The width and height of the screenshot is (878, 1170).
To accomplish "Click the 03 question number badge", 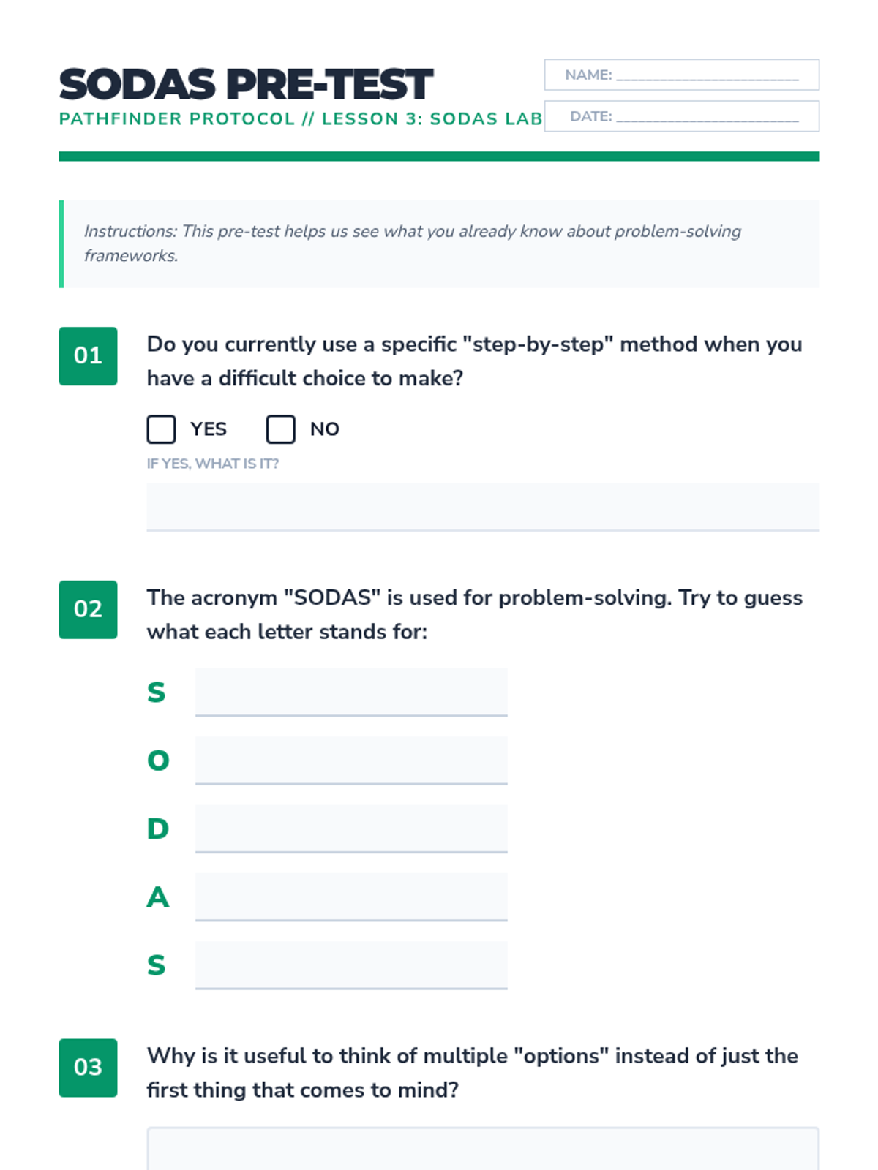I will [x=88, y=1068].
